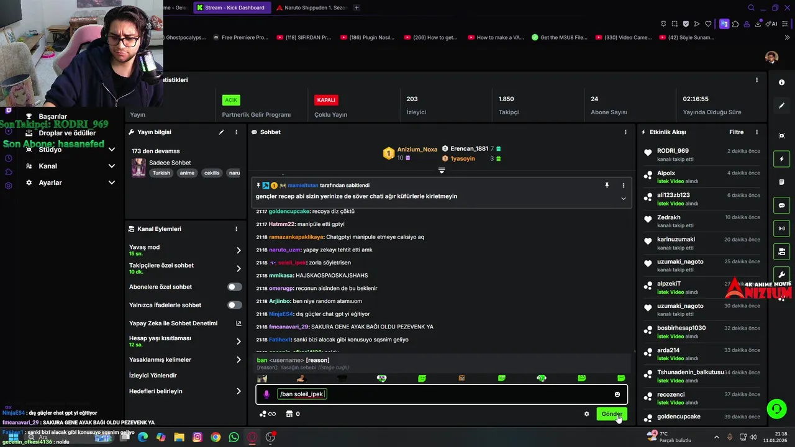
Task: Select the Turkish stream tag
Action: 161,173
